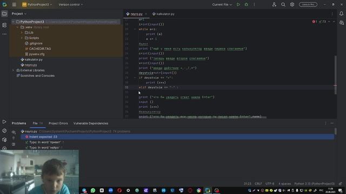
Task: Open AI chat icon on right sidebar
Action: [x=341, y=23]
